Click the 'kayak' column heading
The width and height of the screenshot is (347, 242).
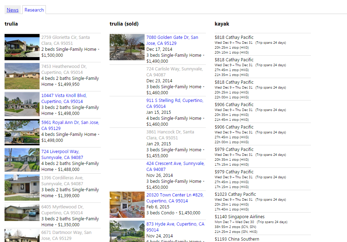point(222,24)
